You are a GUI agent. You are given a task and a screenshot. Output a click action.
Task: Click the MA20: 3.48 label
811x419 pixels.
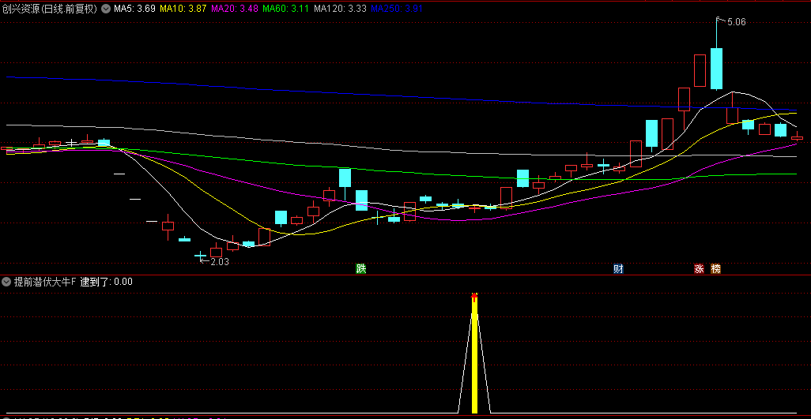235,9
